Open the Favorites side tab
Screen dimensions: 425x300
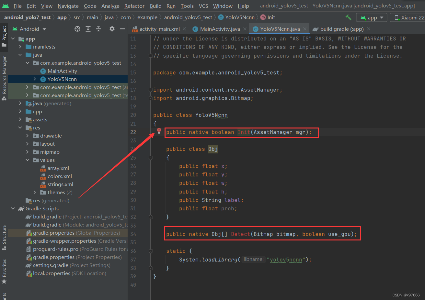(x=4, y=271)
